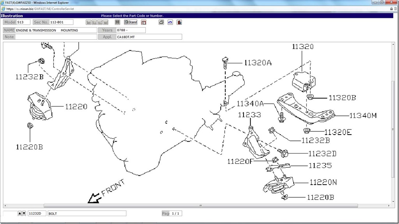399x224 pixels.
Task: Open the red parts list icon
Action: (144, 23)
